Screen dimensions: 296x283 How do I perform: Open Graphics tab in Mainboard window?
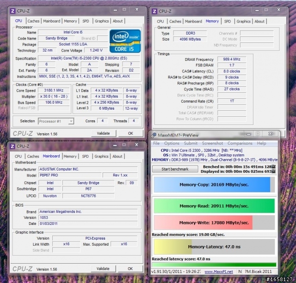coord(101,156)
